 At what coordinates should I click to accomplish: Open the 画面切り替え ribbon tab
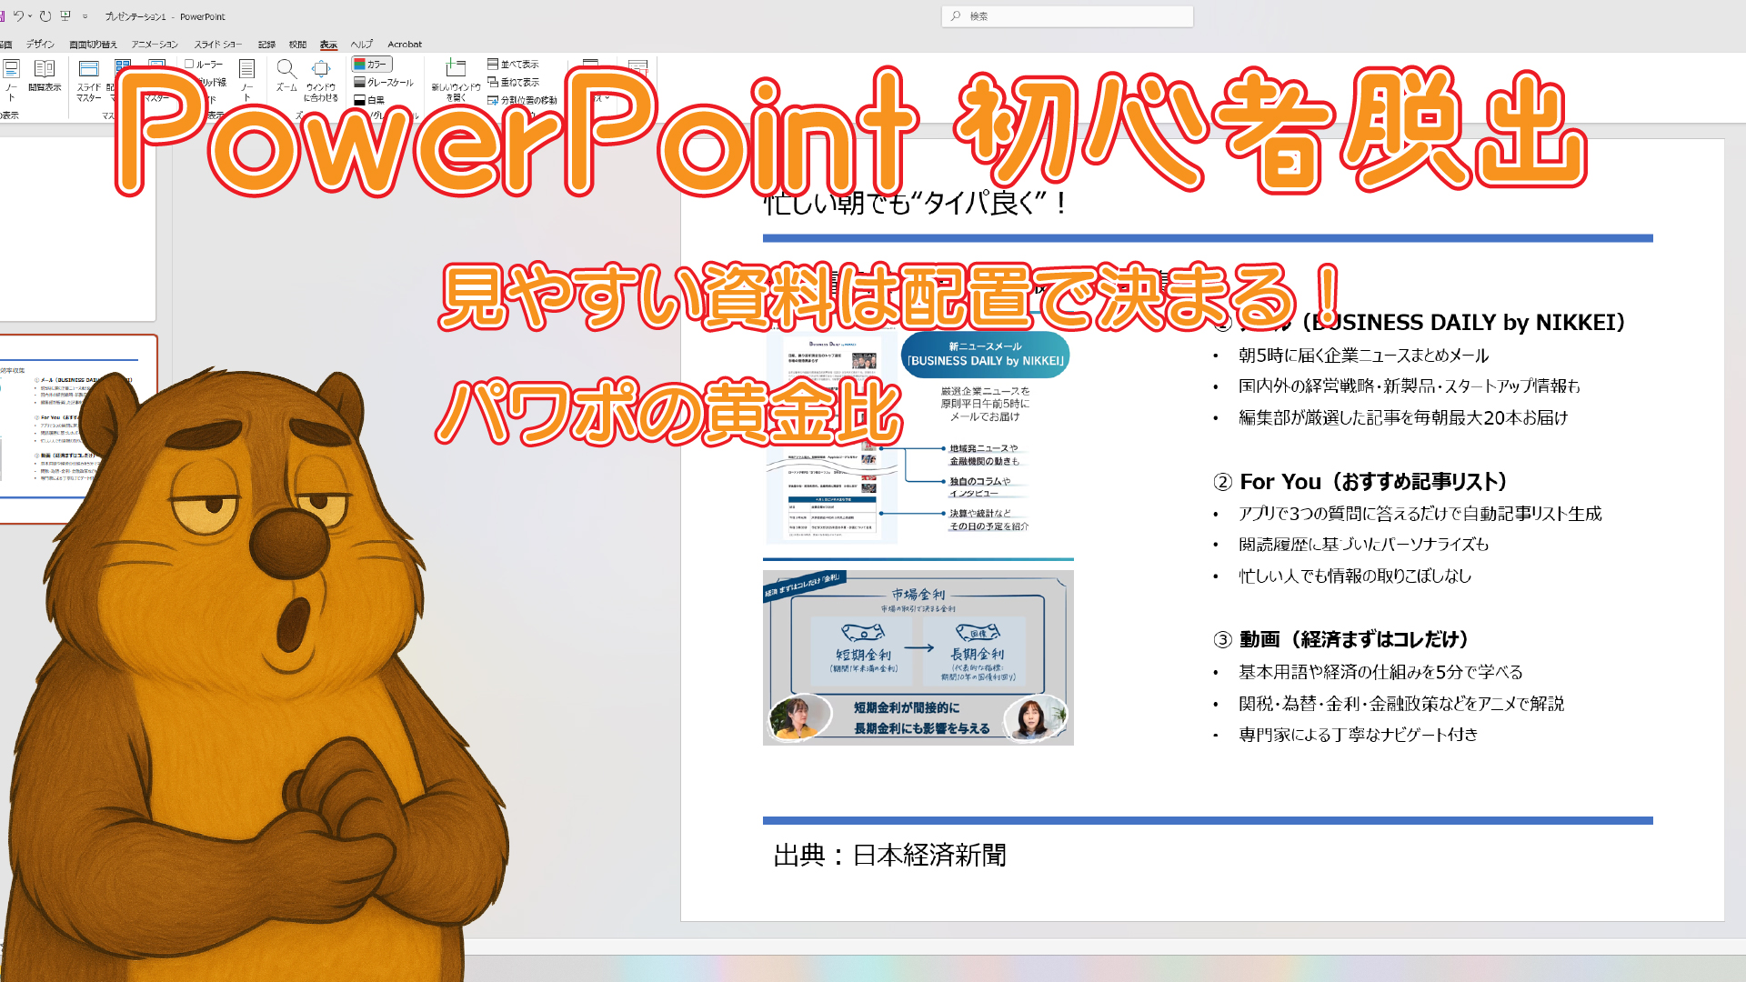93,44
